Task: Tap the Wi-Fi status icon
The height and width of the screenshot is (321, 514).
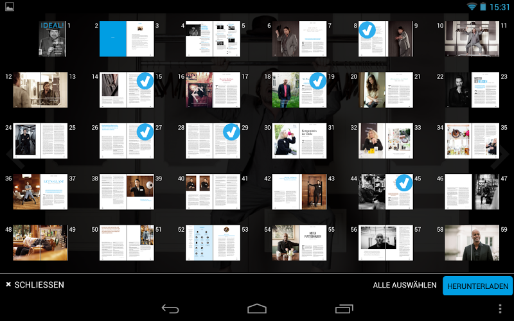Action: coord(472,6)
